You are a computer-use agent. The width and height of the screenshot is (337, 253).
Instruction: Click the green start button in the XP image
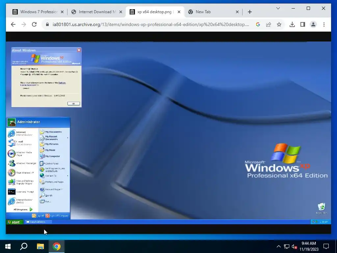coord(14,222)
